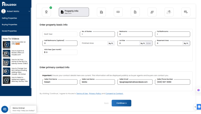Select the Property Info step tab

coord(74,12)
